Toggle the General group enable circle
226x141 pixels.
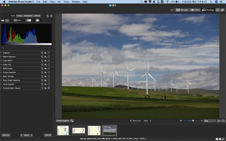49,53
